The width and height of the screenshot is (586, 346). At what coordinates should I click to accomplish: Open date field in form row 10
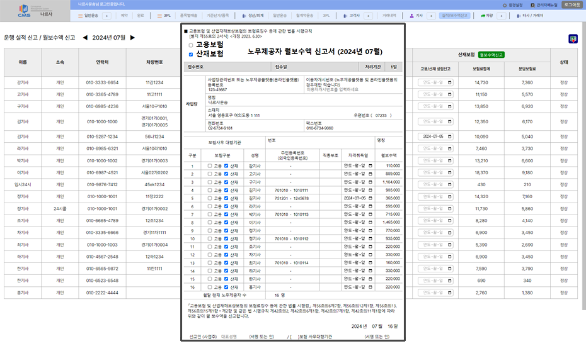coord(358,238)
